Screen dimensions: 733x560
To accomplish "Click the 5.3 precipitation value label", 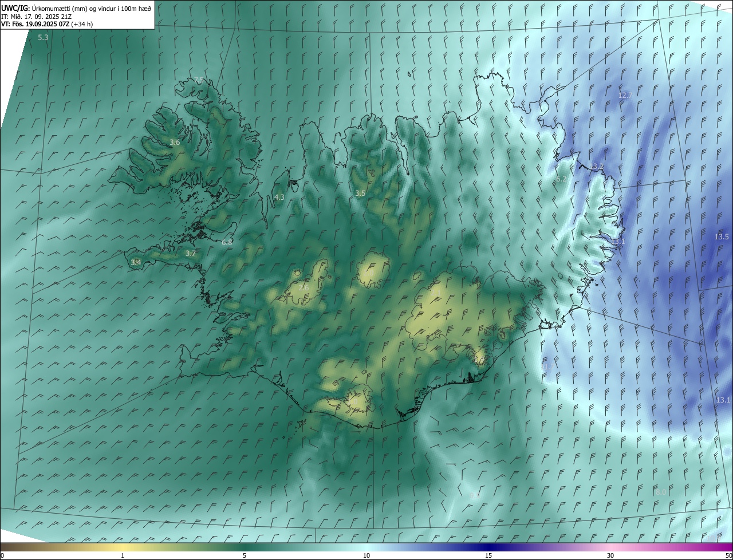I will [43, 38].
